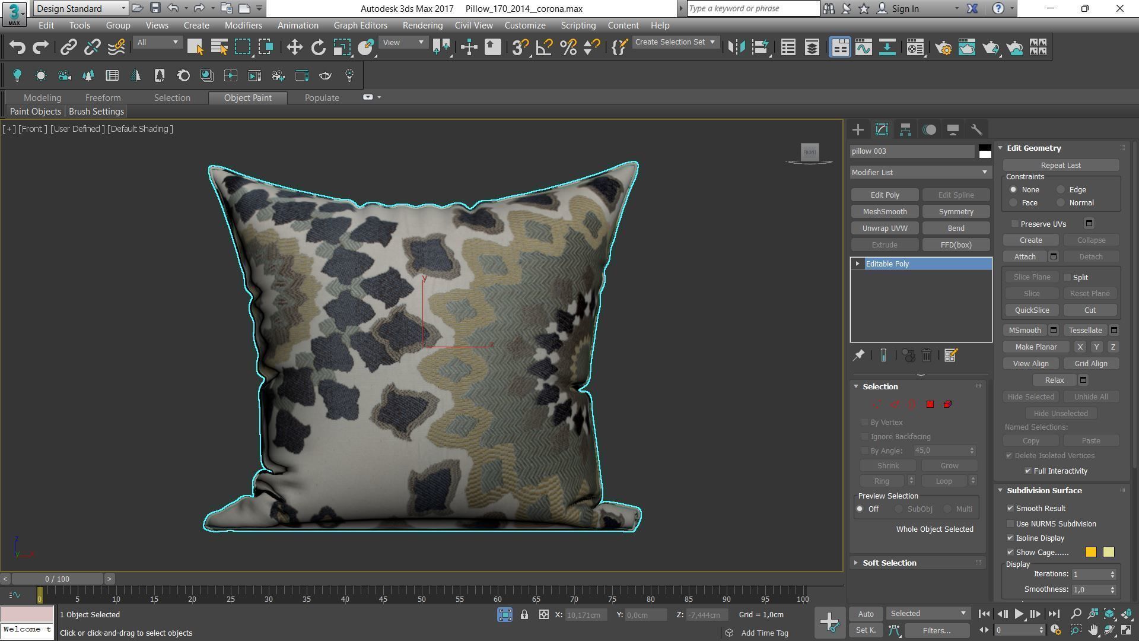
Task: Activate Select and Link tool
Action: (68, 47)
